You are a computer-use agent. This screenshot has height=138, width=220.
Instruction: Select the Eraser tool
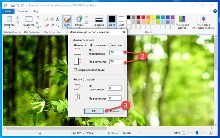pyautogui.click(x=47, y=25)
